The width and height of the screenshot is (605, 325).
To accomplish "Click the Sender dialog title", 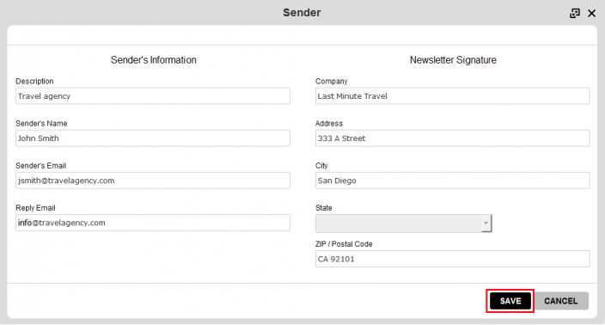I will point(302,12).
